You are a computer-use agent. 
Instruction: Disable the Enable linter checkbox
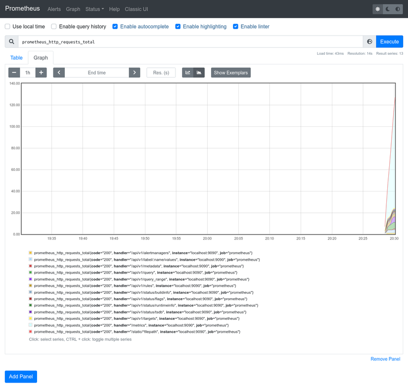(x=235, y=27)
